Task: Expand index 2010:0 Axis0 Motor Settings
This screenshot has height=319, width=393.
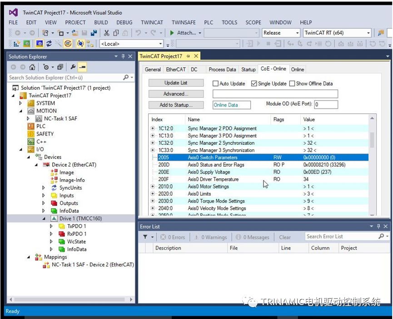Action: point(153,186)
